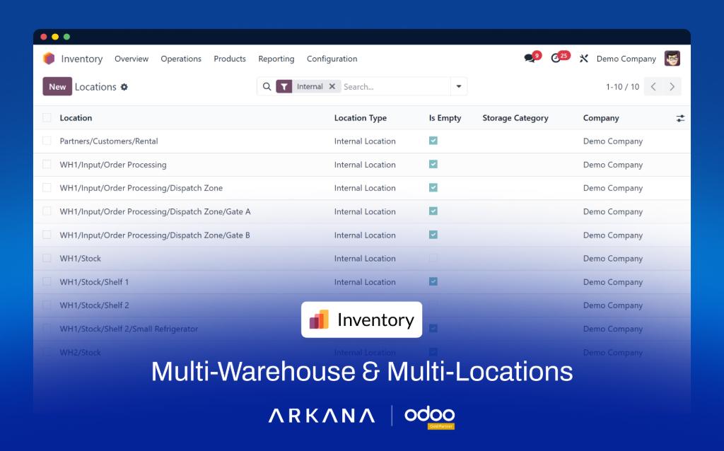
Task: Open the Locations gear settings icon
Action: point(124,87)
